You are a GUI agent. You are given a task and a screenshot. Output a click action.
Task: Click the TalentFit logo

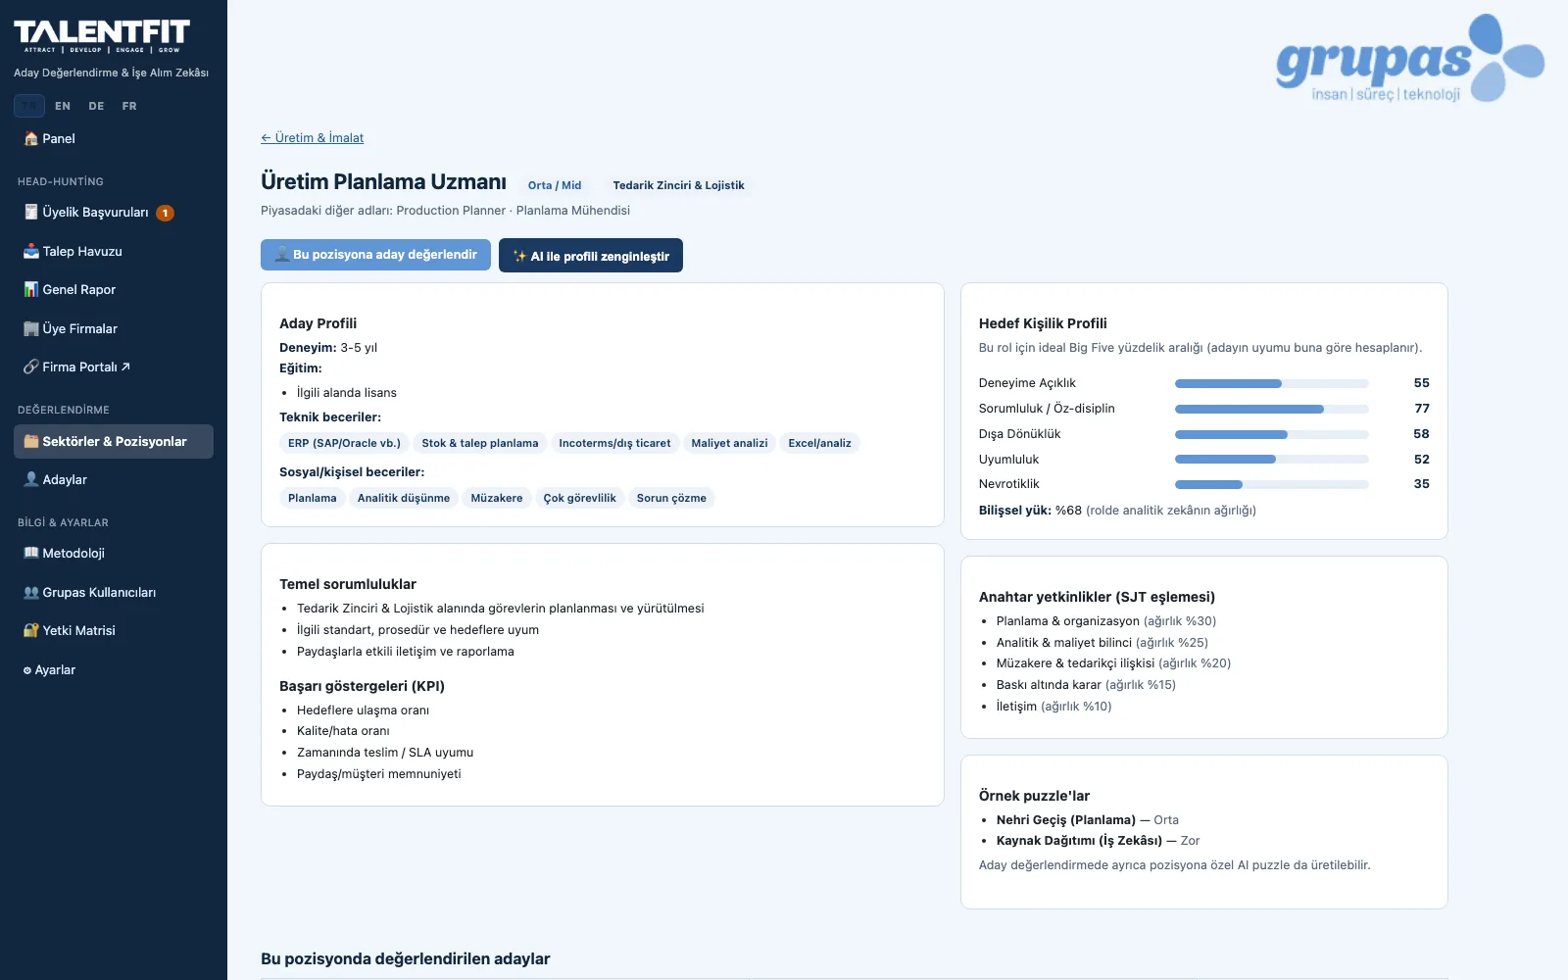pyautogui.click(x=102, y=36)
